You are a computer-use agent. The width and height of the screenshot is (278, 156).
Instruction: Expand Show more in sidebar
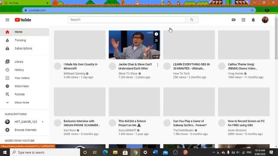pyautogui.click(x=24, y=103)
